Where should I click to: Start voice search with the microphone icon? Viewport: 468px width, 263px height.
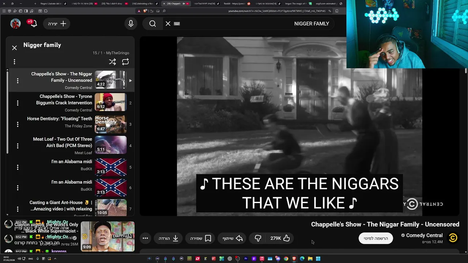click(x=131, y=23)
